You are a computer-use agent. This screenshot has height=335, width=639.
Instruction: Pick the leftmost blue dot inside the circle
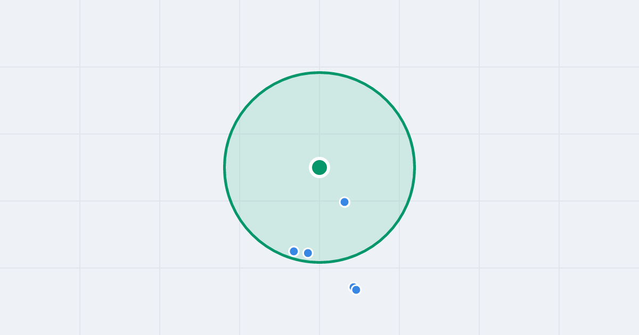pos(294,251)
